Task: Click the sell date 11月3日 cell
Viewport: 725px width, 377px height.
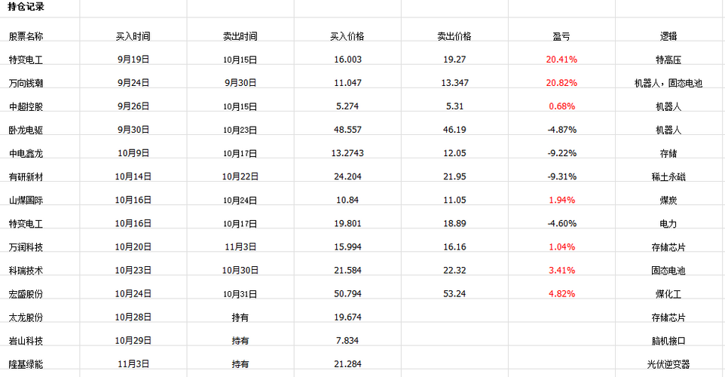Action: [x=240, y=247]
